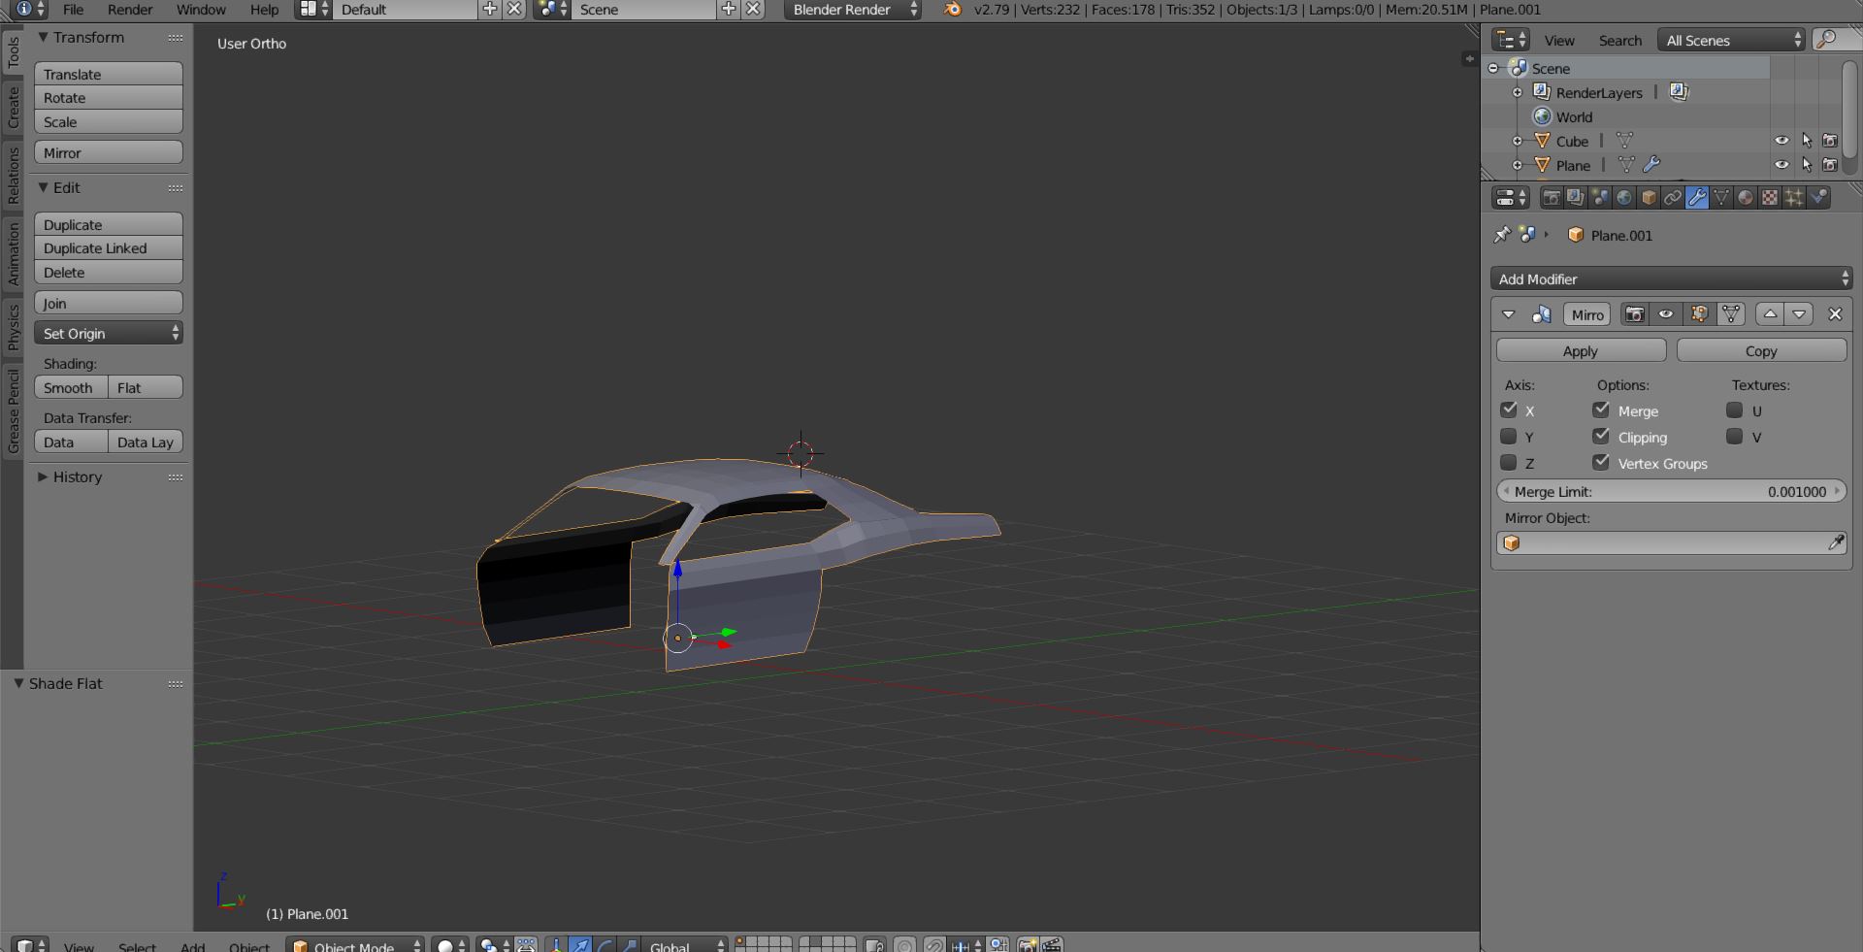Image resolution: width=1863 pixels, height=952 pixels.
Task: Click the Merge Limit value field
Action: (1671, 492)
